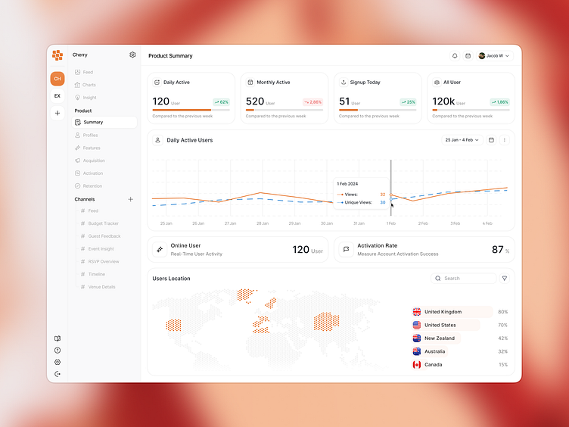Select the CH workspace badge
Viewport: 569px width, 427px height.
pyautogui.click(x=58, y=79)
